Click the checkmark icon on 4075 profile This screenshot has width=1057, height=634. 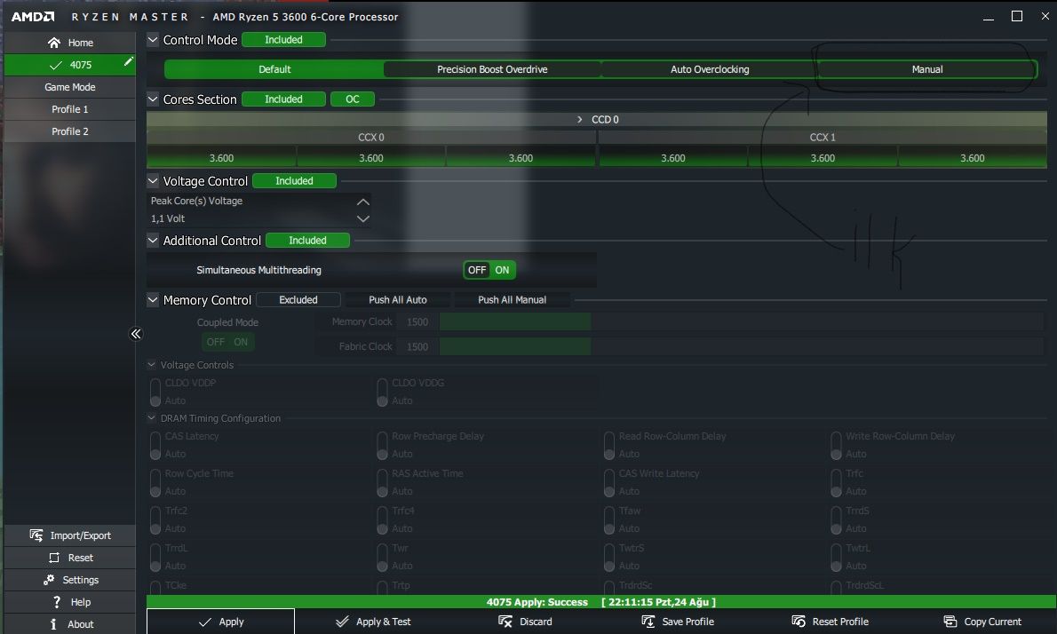[56, 66]
